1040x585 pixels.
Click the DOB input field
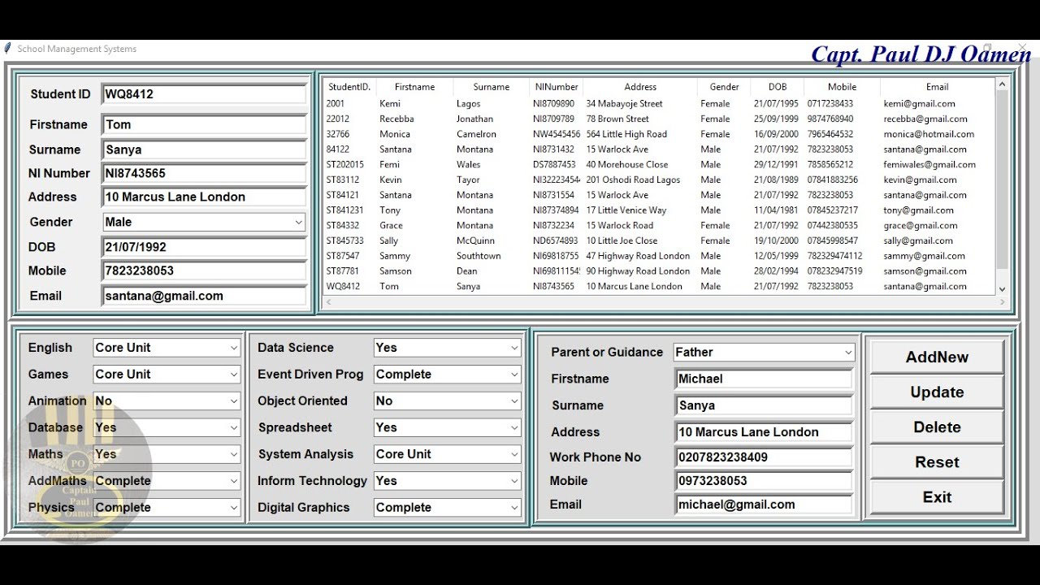coord(204,247)
